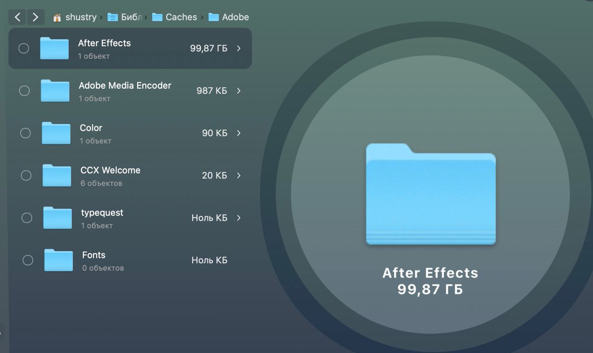Click the 6 объектов count label
Viewport: 593px width, 353px height.
(101, 183)
